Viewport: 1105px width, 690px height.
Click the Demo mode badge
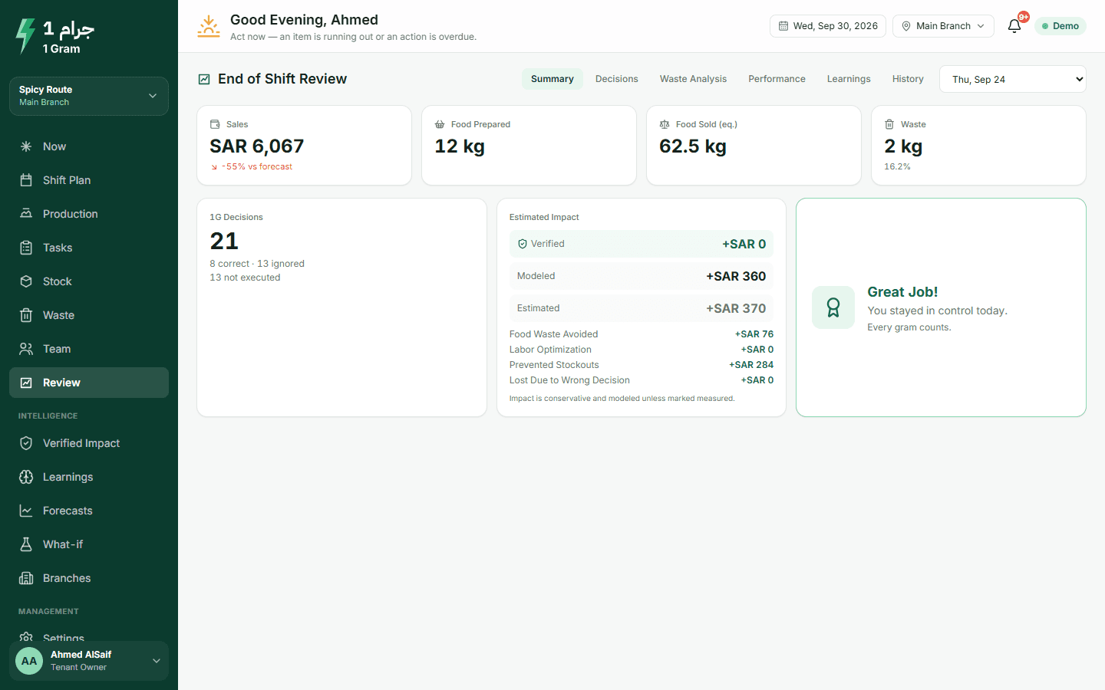pyautogui.click(x=1060, y=26)
